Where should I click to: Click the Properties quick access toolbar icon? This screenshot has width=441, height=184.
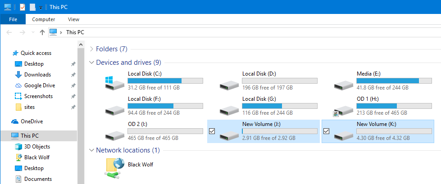pyautogui.click(x=22, y=7)
